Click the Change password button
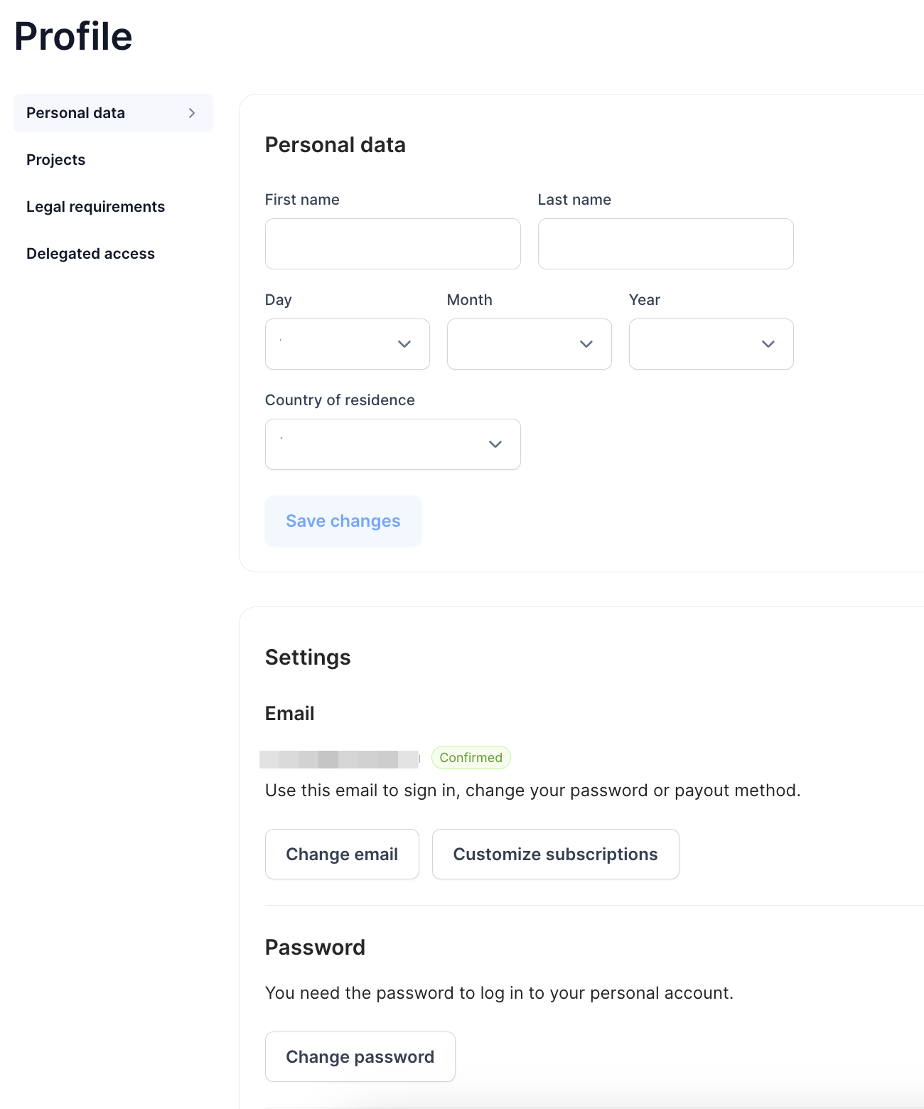 (360, 1056)
